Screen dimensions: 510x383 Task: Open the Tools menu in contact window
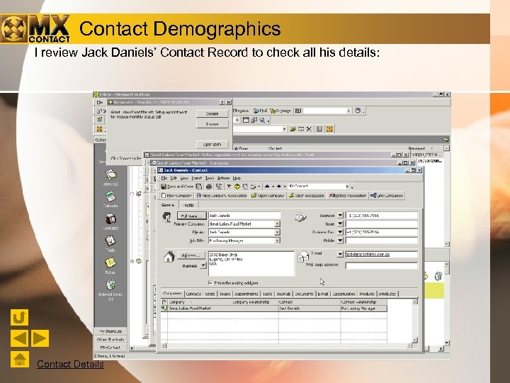tap(210, 178)
